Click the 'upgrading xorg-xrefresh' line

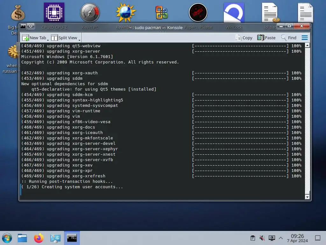(x=63, y=176)
